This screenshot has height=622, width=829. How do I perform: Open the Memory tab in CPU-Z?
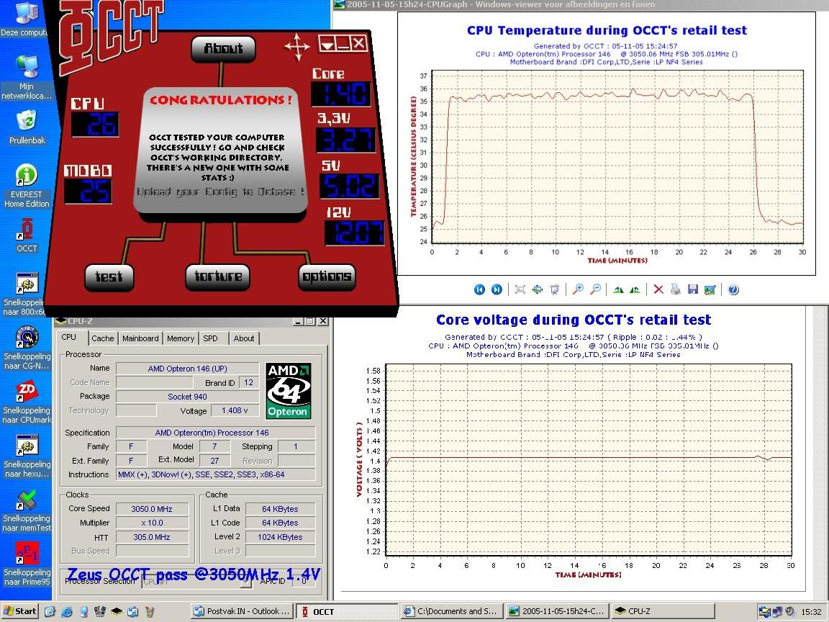click(181, 338)
